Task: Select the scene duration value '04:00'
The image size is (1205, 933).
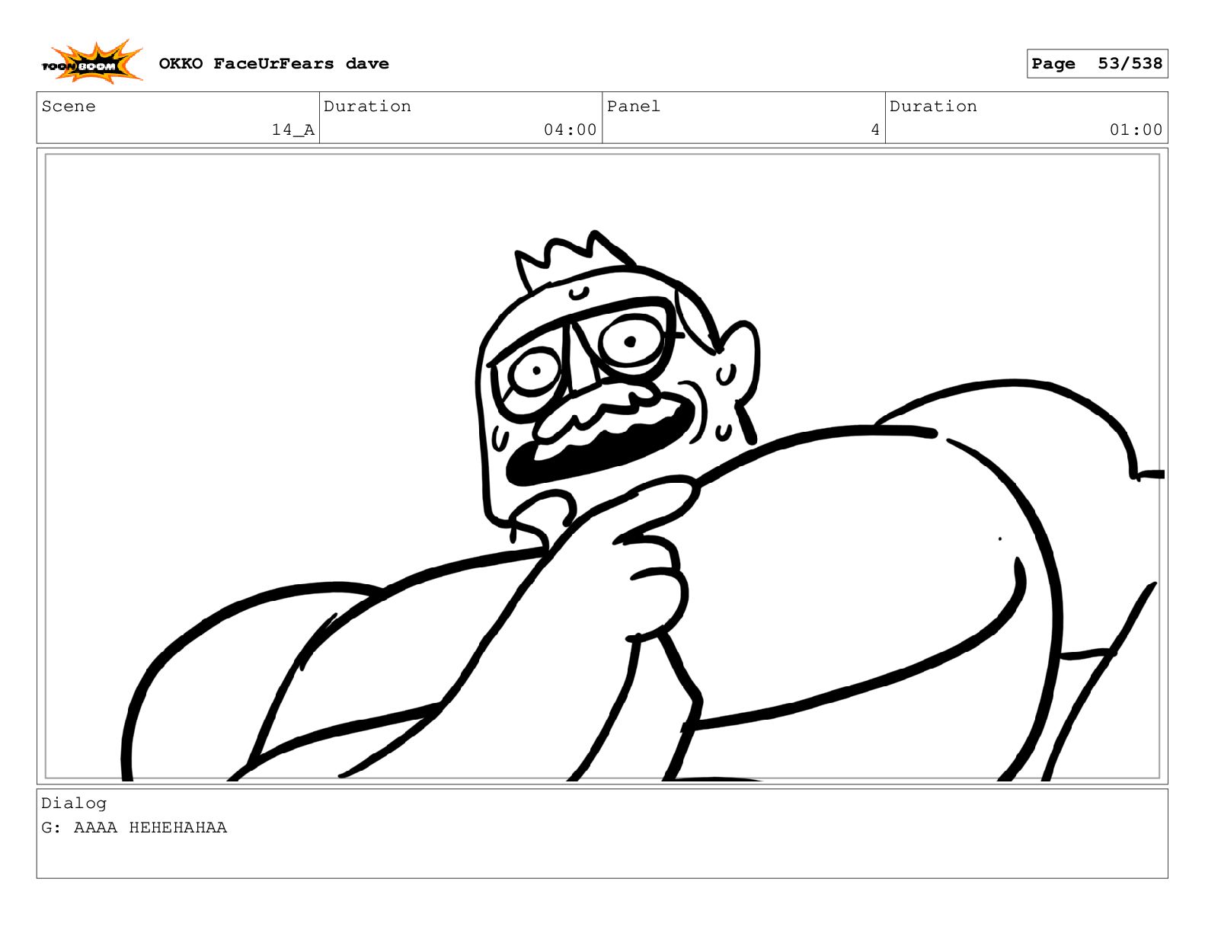Action: pos(570,130)
